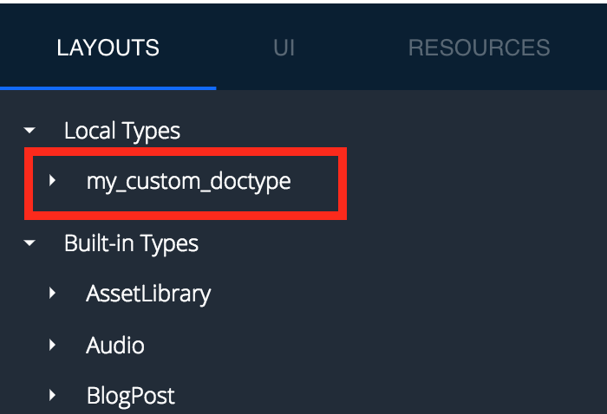The width and height of the screenshot is (607, 414).
Task: Select the AssetLibrary document type
Action: point(148,294)
